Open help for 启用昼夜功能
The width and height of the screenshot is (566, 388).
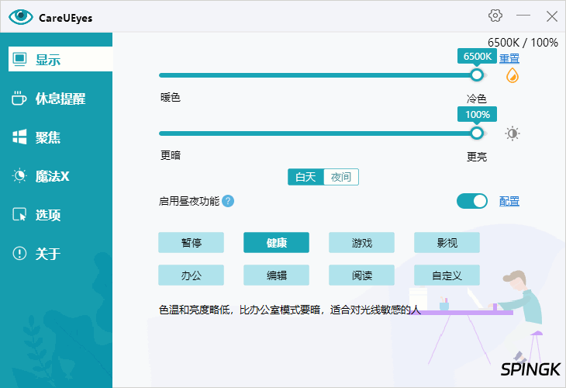tap(228, 201)
